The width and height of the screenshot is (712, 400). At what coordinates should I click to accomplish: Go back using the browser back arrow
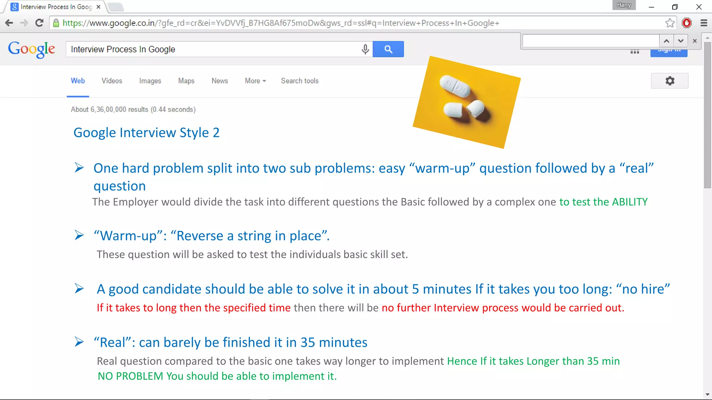9,23
